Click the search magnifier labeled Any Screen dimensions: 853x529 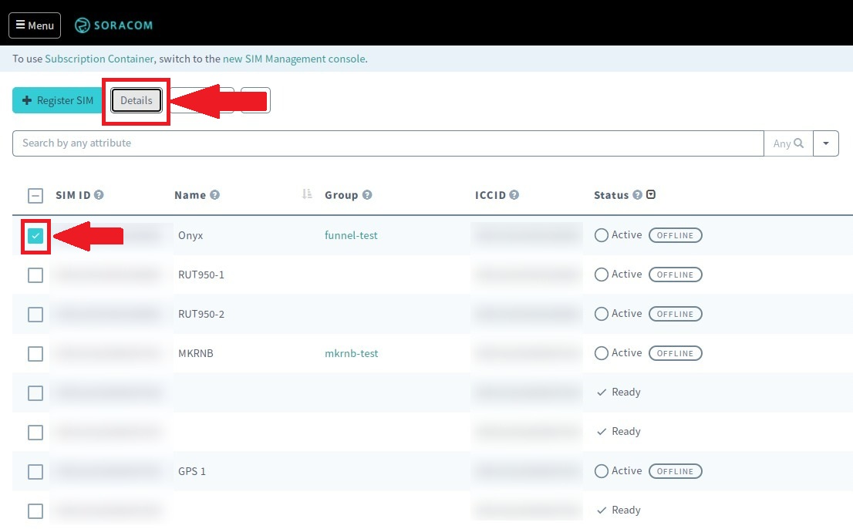[787, 143]
